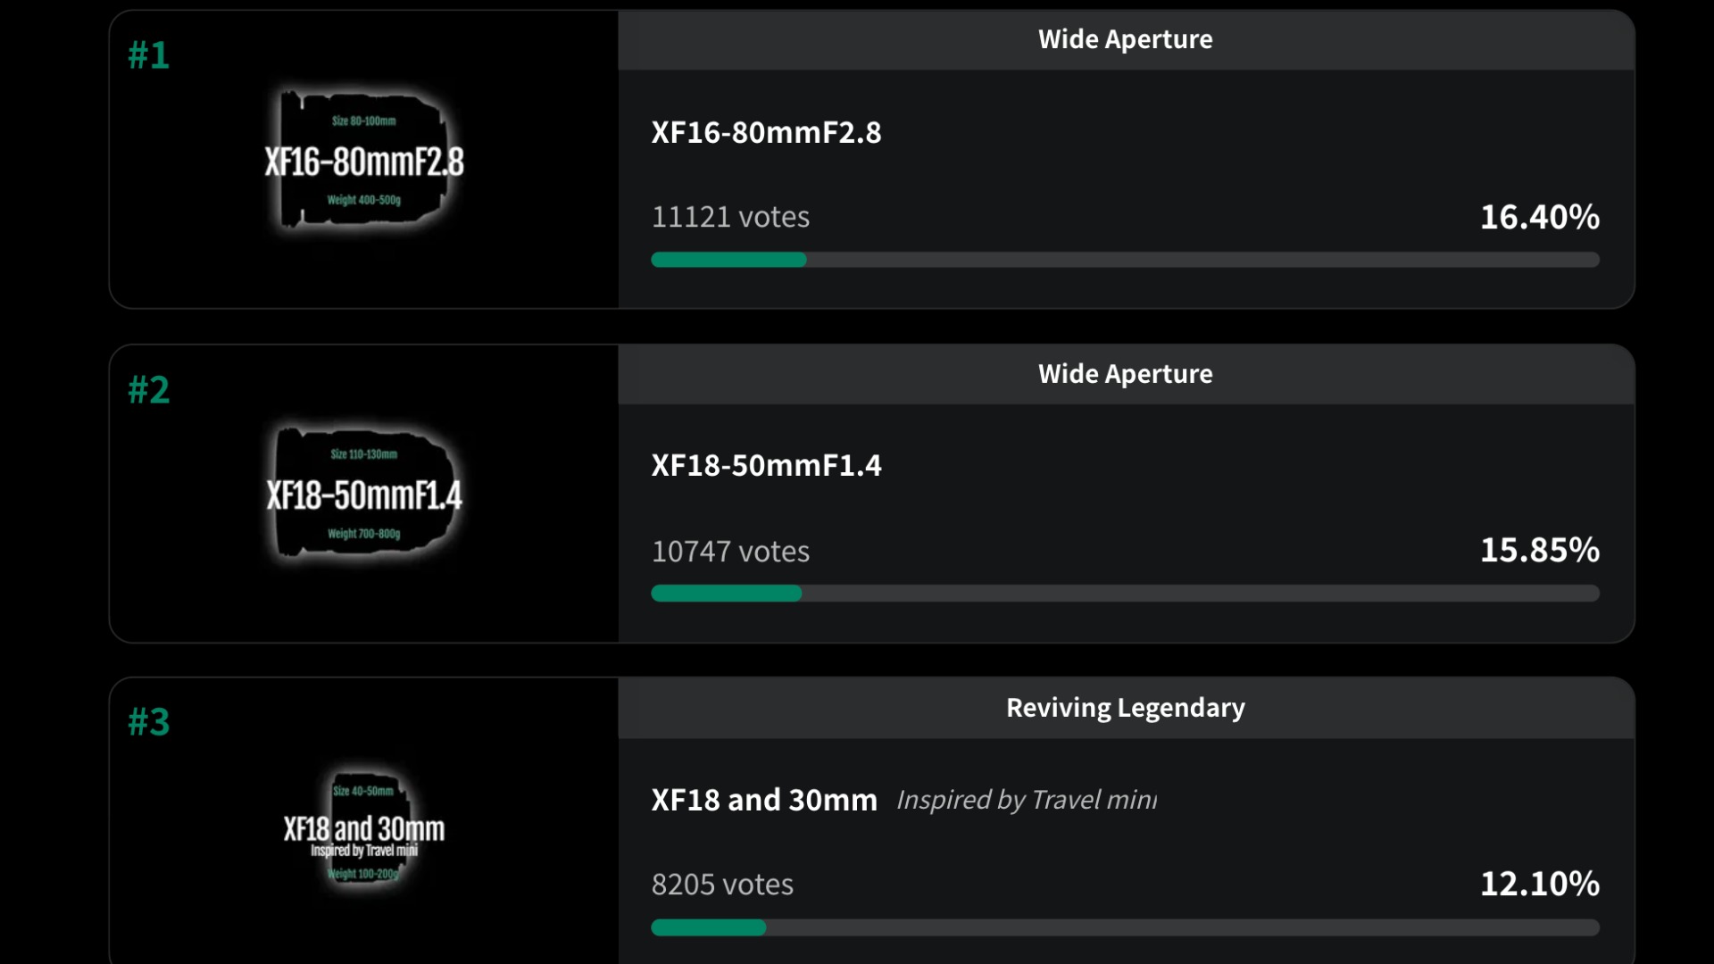Open the XF16-80mmF2.8 title
The width and height of the screenshot is (1714, 964).
pos(767,132)
